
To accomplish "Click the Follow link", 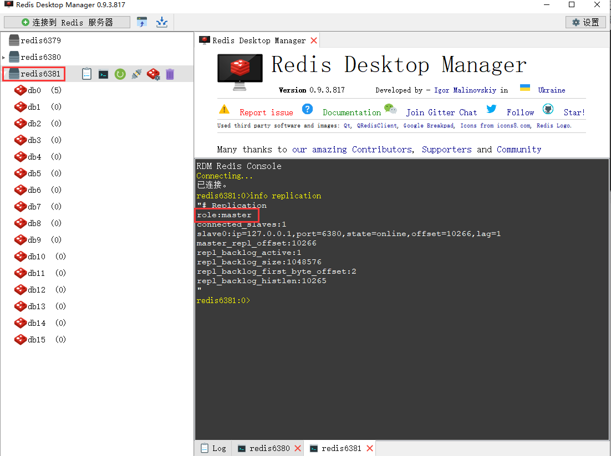I will 520,112.
